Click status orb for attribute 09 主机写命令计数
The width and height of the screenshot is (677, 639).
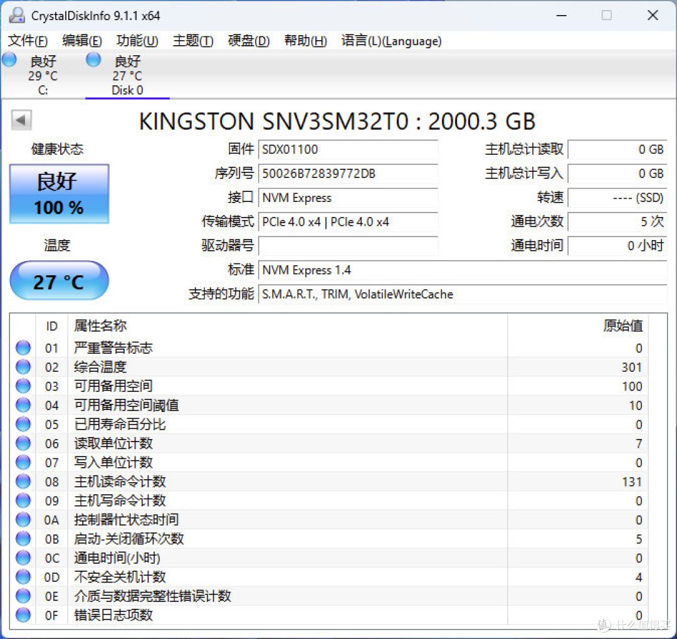pos(23,500)
